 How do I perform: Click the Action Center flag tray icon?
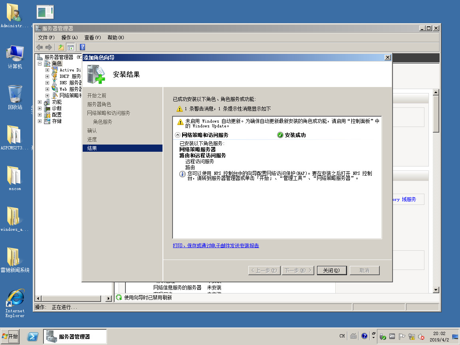pos(402,337)
